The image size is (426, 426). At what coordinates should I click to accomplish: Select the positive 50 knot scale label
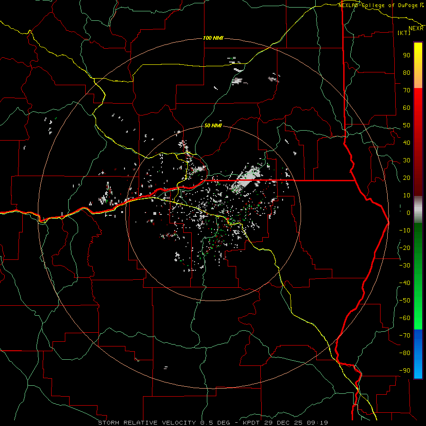tap(407, 125)
